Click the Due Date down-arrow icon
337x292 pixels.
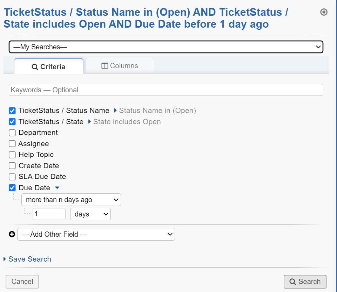58,188
